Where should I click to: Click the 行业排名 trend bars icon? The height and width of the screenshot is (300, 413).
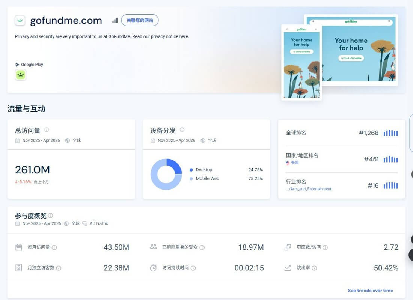point(391,186)
